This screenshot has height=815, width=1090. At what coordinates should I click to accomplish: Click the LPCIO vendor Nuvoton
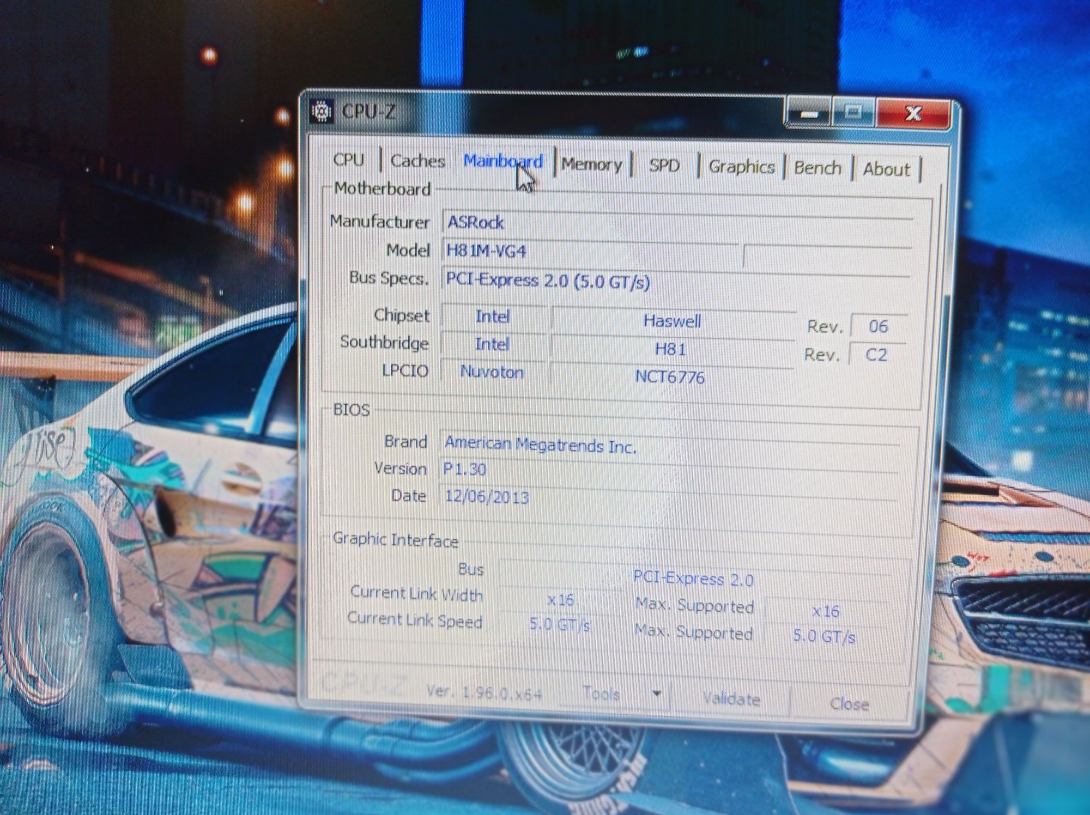click(492, 372)
